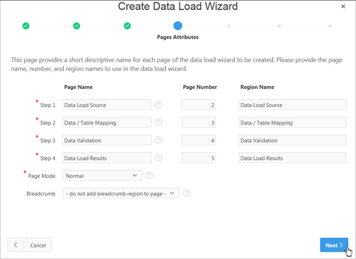Click the Page Mode help icon

150,175
